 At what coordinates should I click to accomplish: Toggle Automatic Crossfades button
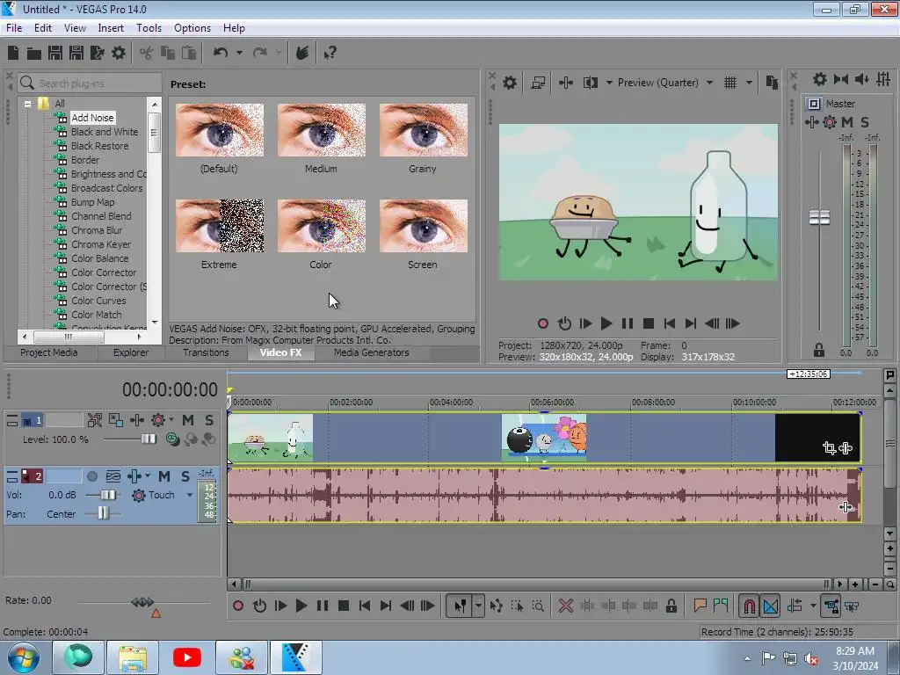[770, 606]
